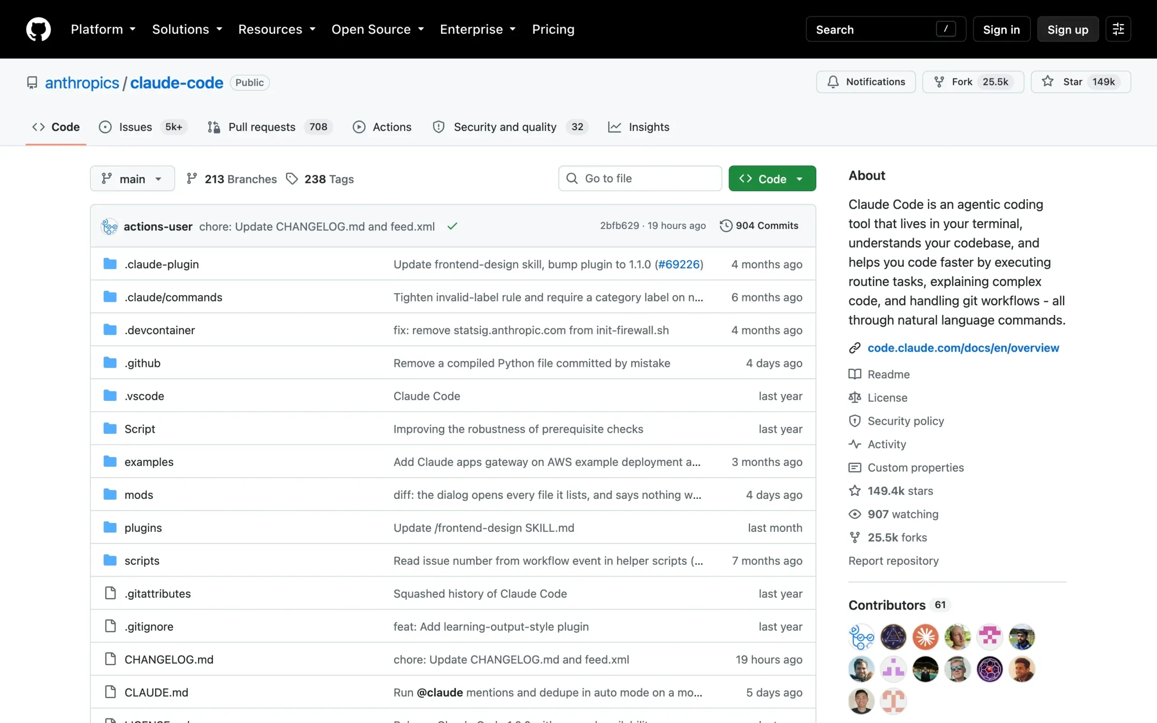Open the claude-code repository link
The image size is (1157, 723).
point(176,83)
